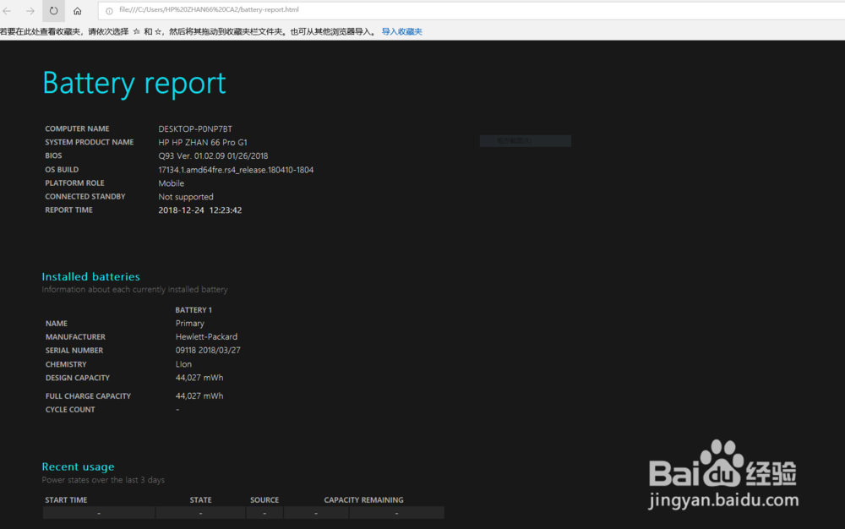Select product name HP HP ZHAN 66 Pro G1
The width and height of the screenshot is (845, 529).
point(203,142)
